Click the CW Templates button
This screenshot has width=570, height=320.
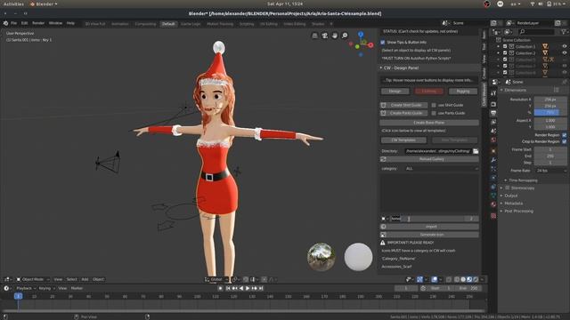[403, 140]
